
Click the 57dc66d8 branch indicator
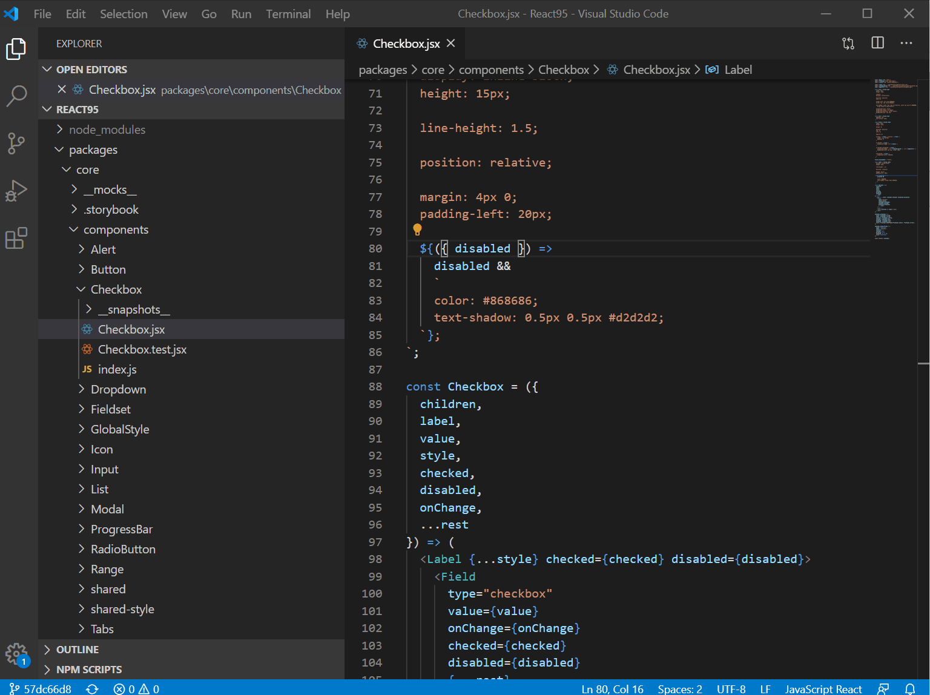(41, 688)
